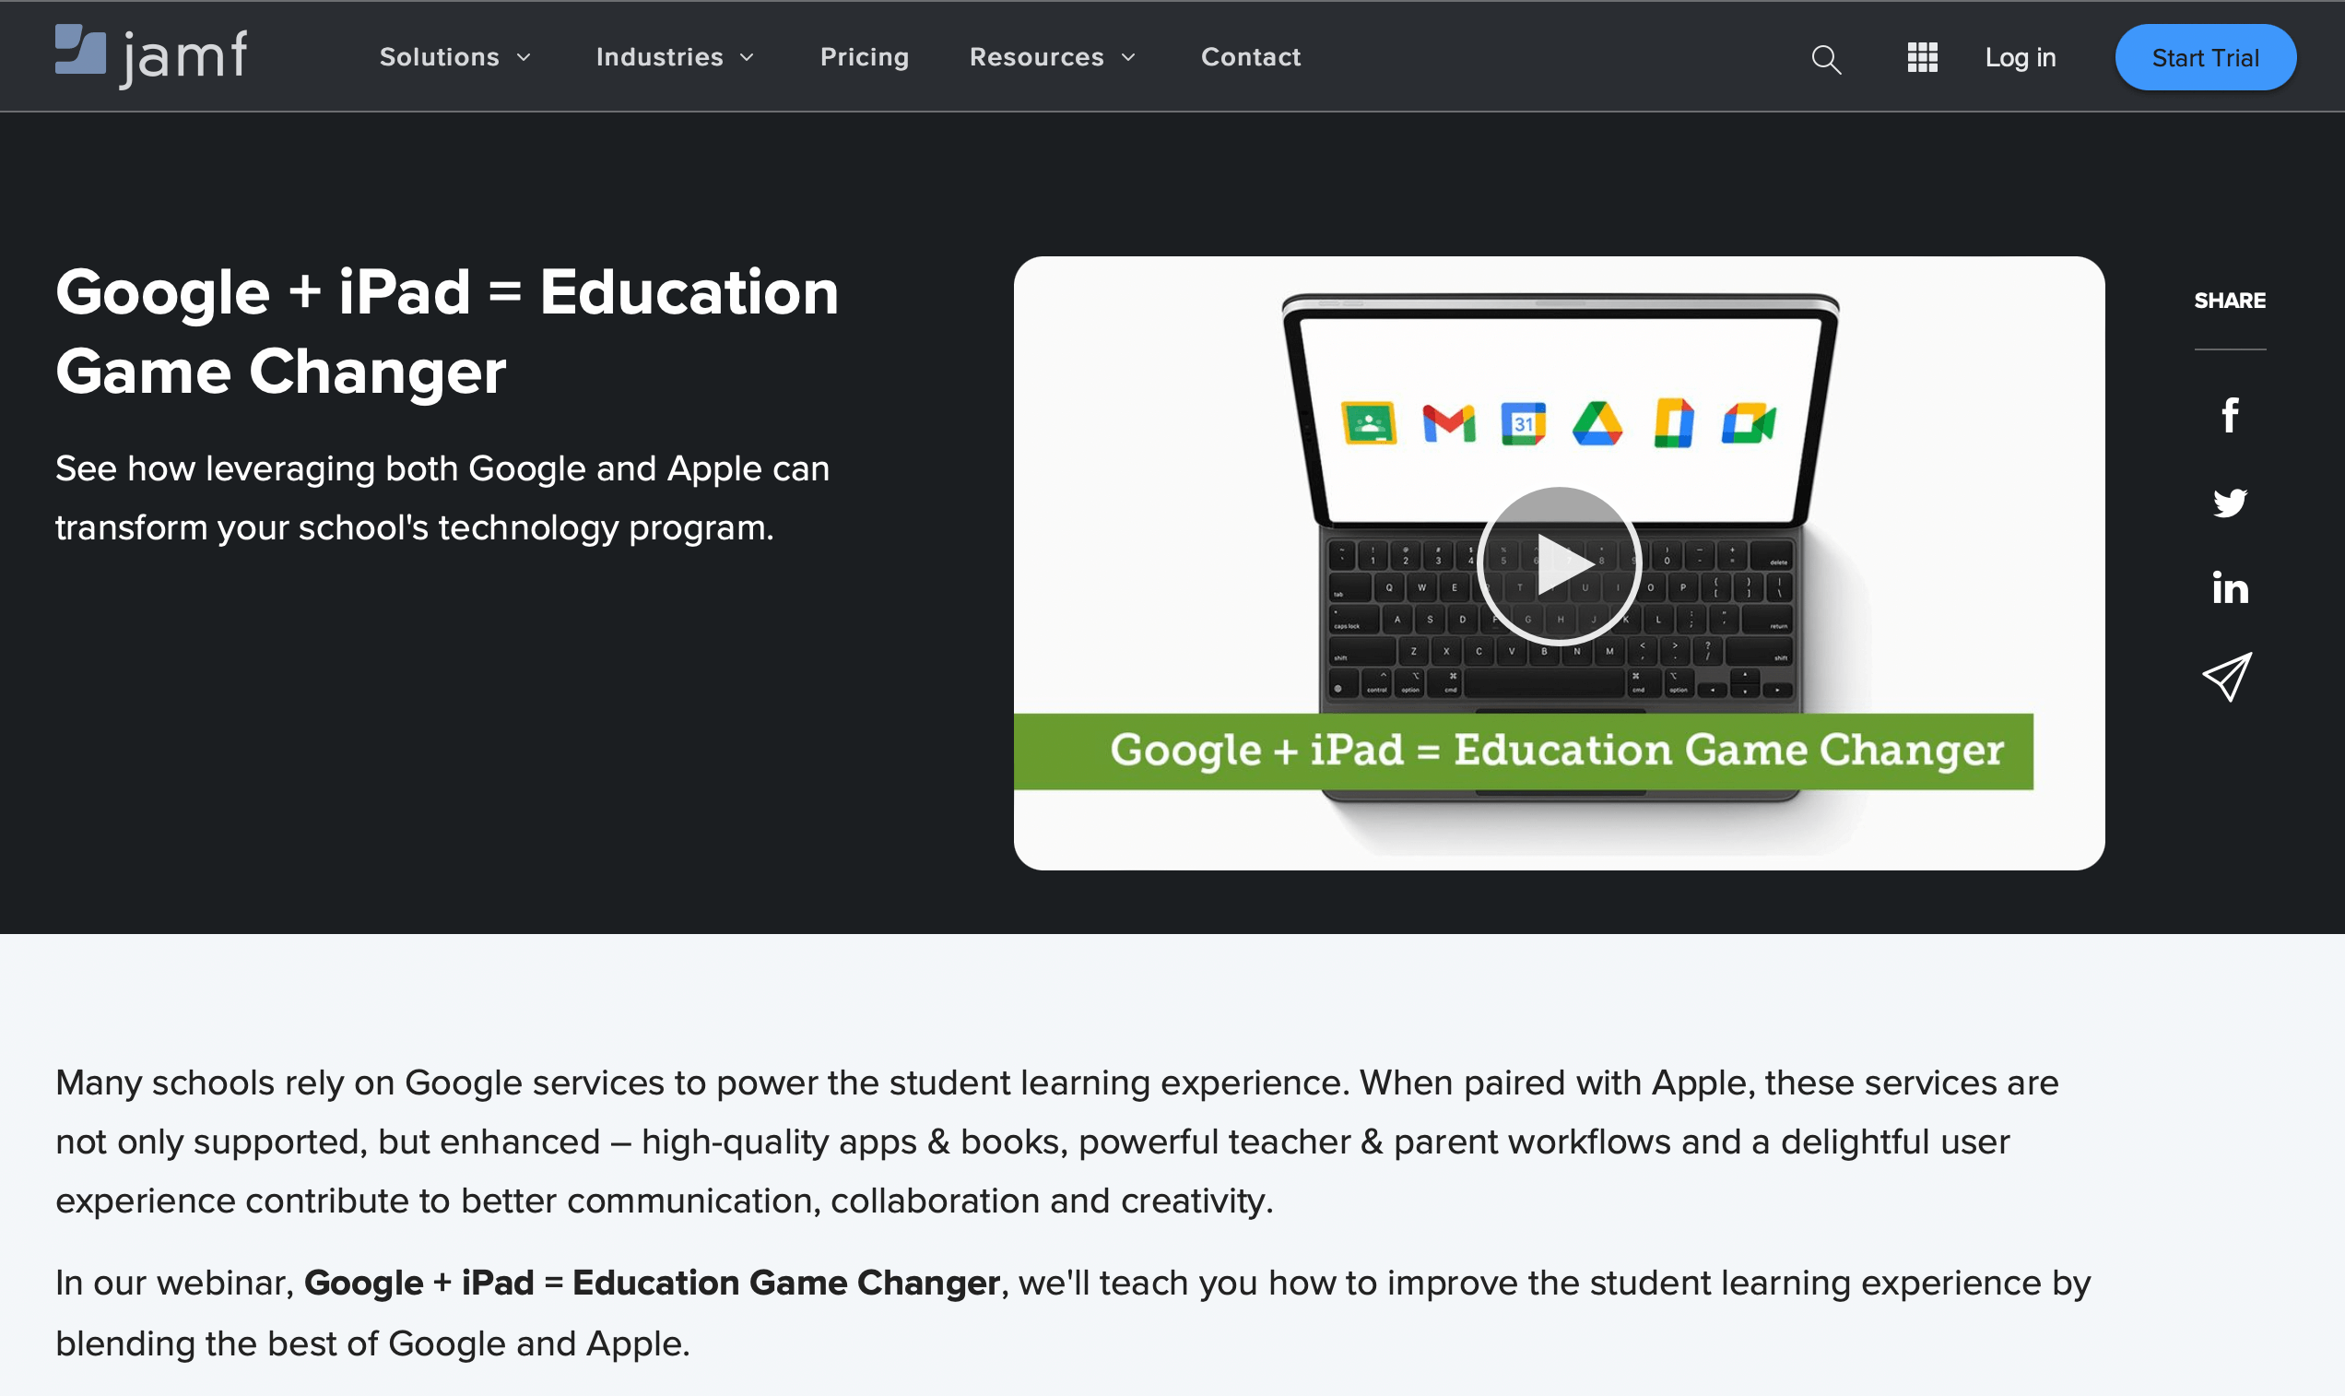Viewport: 2345px width, 1396px height.
Task: Play the webinar video
Action: (x=1559, y=566)
